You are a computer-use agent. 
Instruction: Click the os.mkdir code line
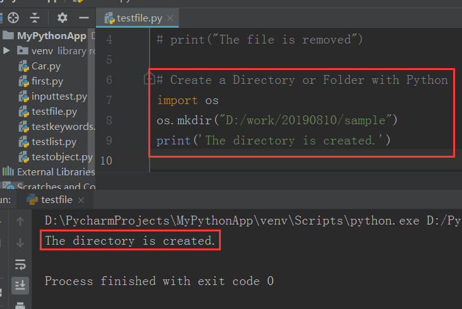point(277,120)
